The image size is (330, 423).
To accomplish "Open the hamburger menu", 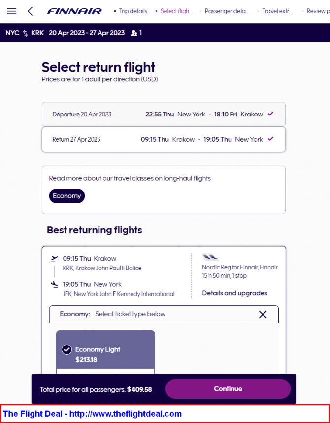I will [x=11, y=11].
